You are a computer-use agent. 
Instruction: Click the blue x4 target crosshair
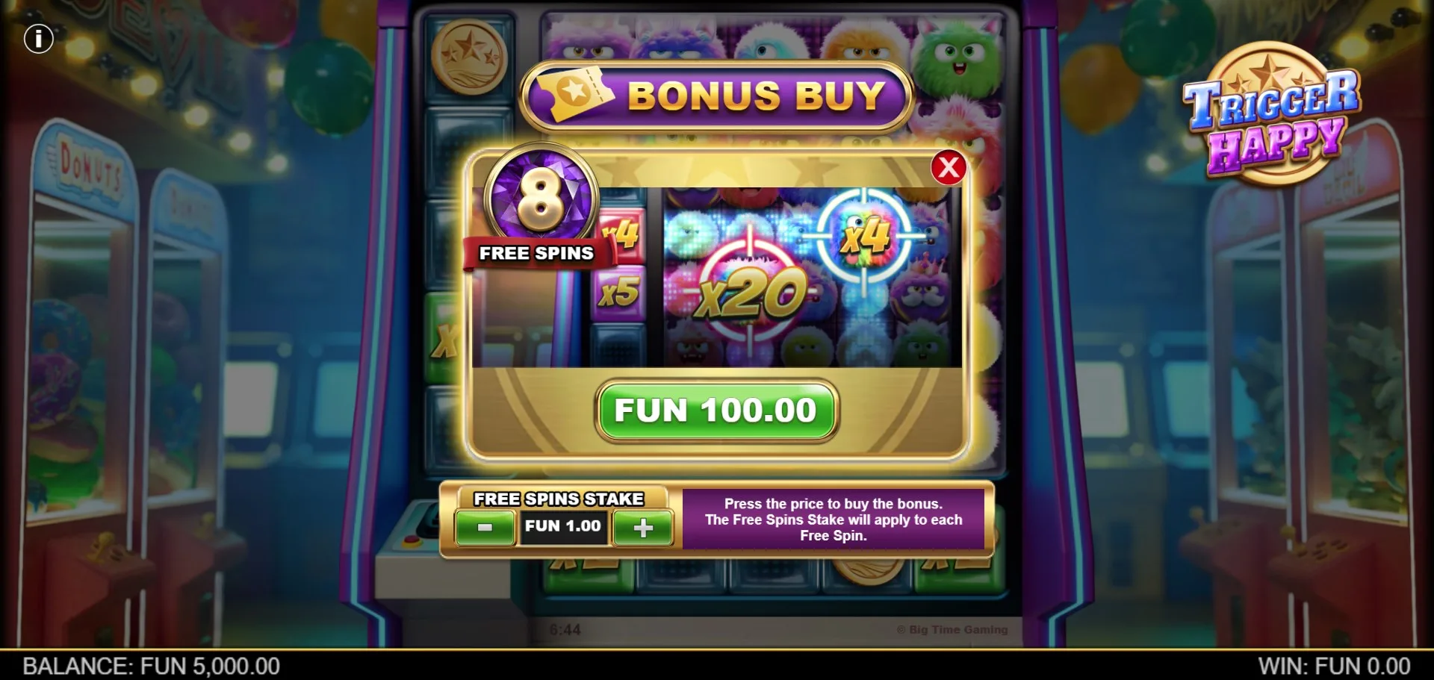pos(865,236)
